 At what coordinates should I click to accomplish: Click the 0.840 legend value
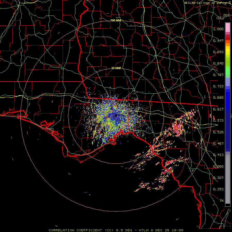coord(218,63)
